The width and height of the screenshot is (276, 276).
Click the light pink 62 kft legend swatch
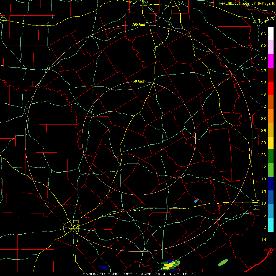click(x=271, y=47)
